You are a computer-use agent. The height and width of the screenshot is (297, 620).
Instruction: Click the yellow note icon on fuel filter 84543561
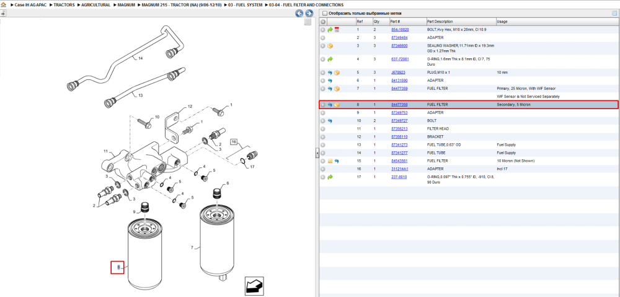[x=330, y=161]
